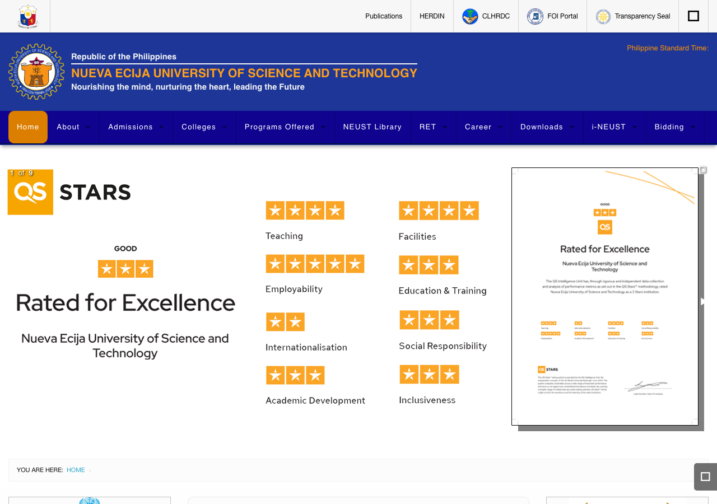This screenshot has height=504, width=717.
Task: Expand the About menu dropdown
Action: click(74, 127)
